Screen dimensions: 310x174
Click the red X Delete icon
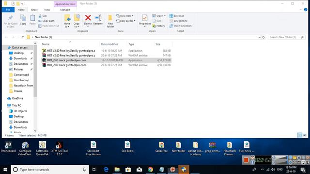(88, 18)
